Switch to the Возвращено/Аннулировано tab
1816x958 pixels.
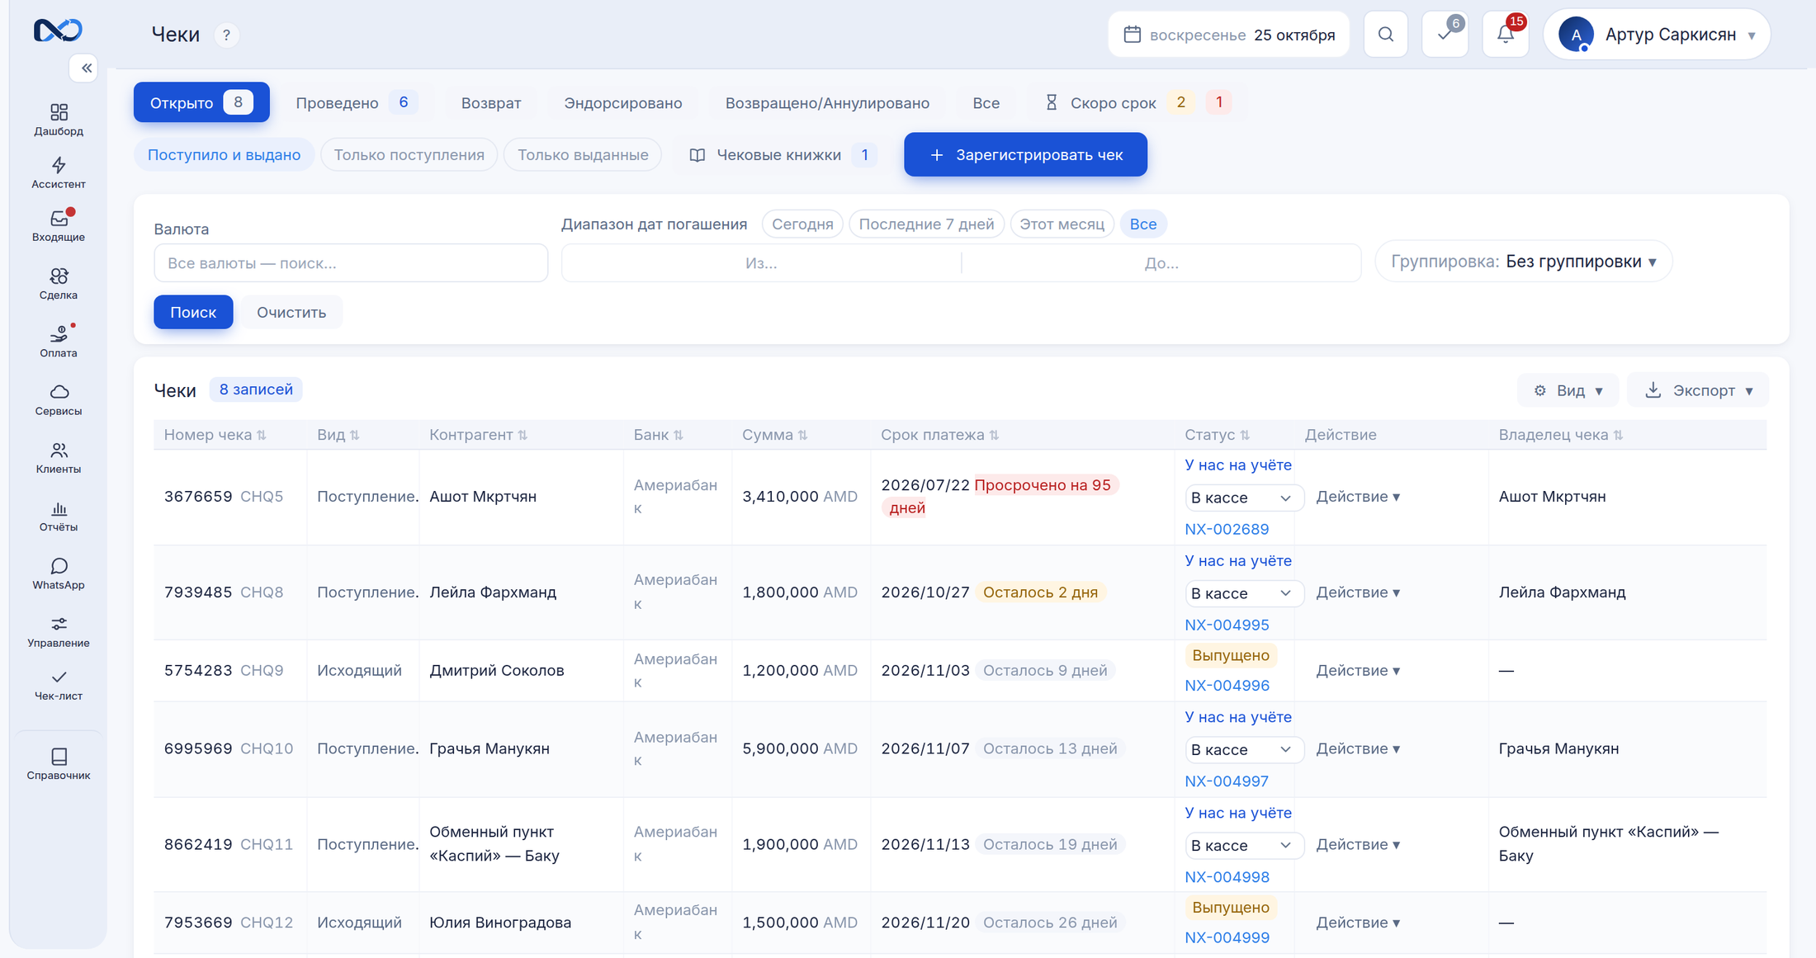(x=827, y=103)
